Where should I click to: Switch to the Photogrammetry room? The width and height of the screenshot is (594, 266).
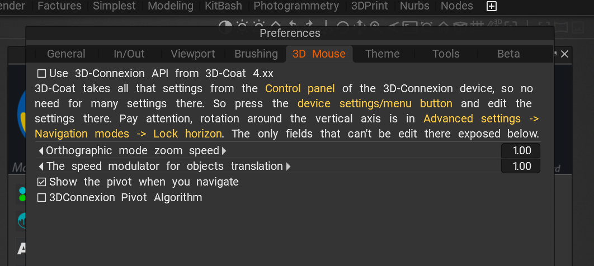click(296, 7)
